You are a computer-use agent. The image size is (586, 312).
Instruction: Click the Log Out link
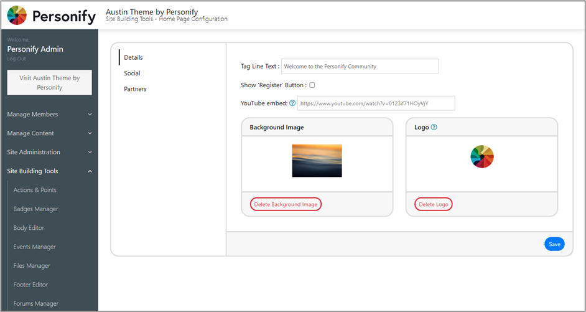16,59
